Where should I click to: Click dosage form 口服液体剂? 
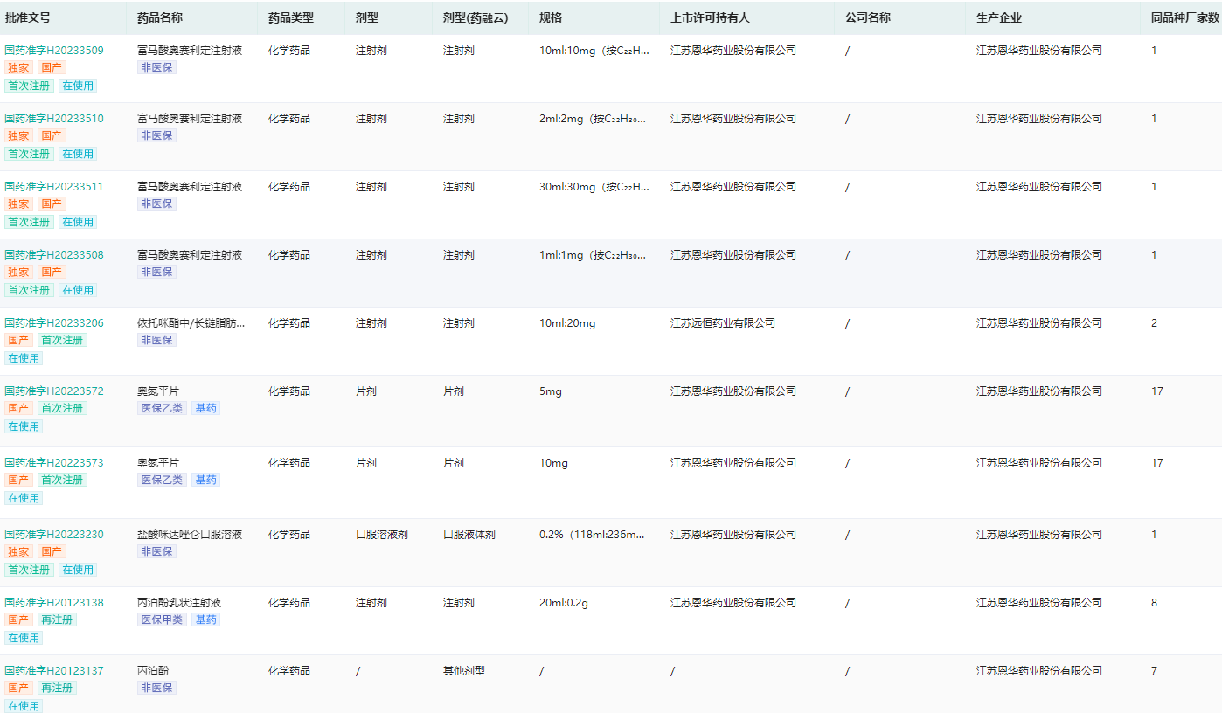pos(469,535)
